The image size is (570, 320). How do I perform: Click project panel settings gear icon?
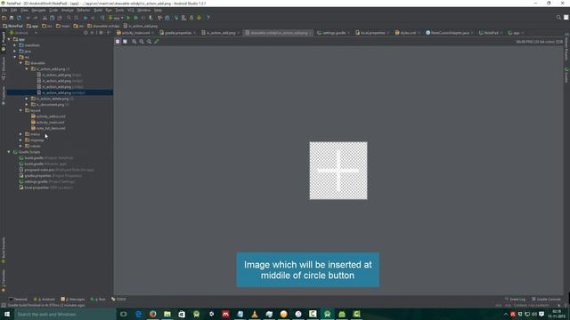(x=102, y=33)
